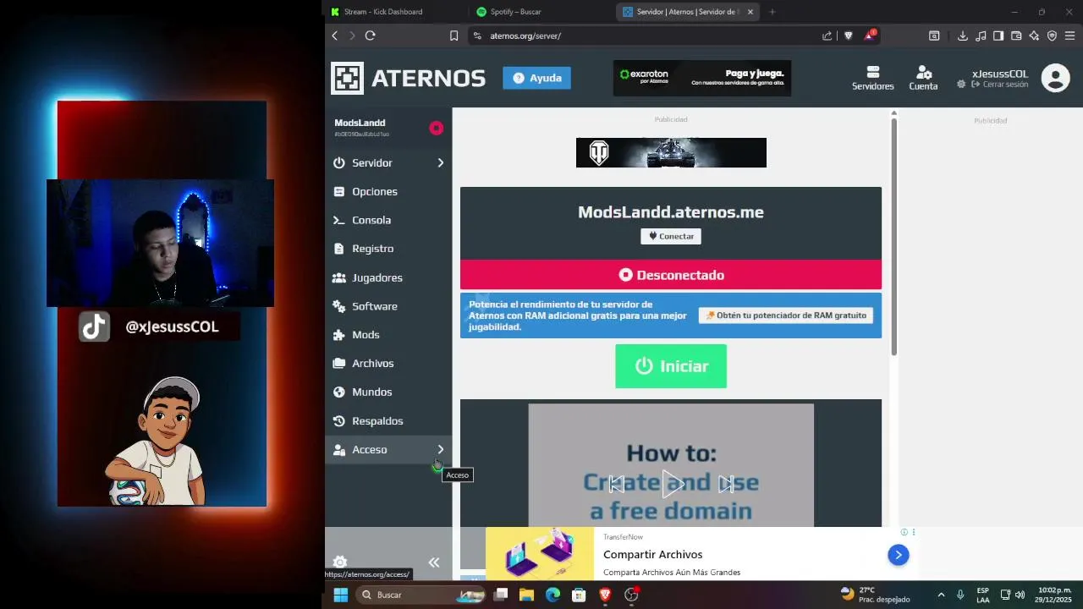Go to Jugadores section
This screenshot has width=1083, height=609.
388,277
